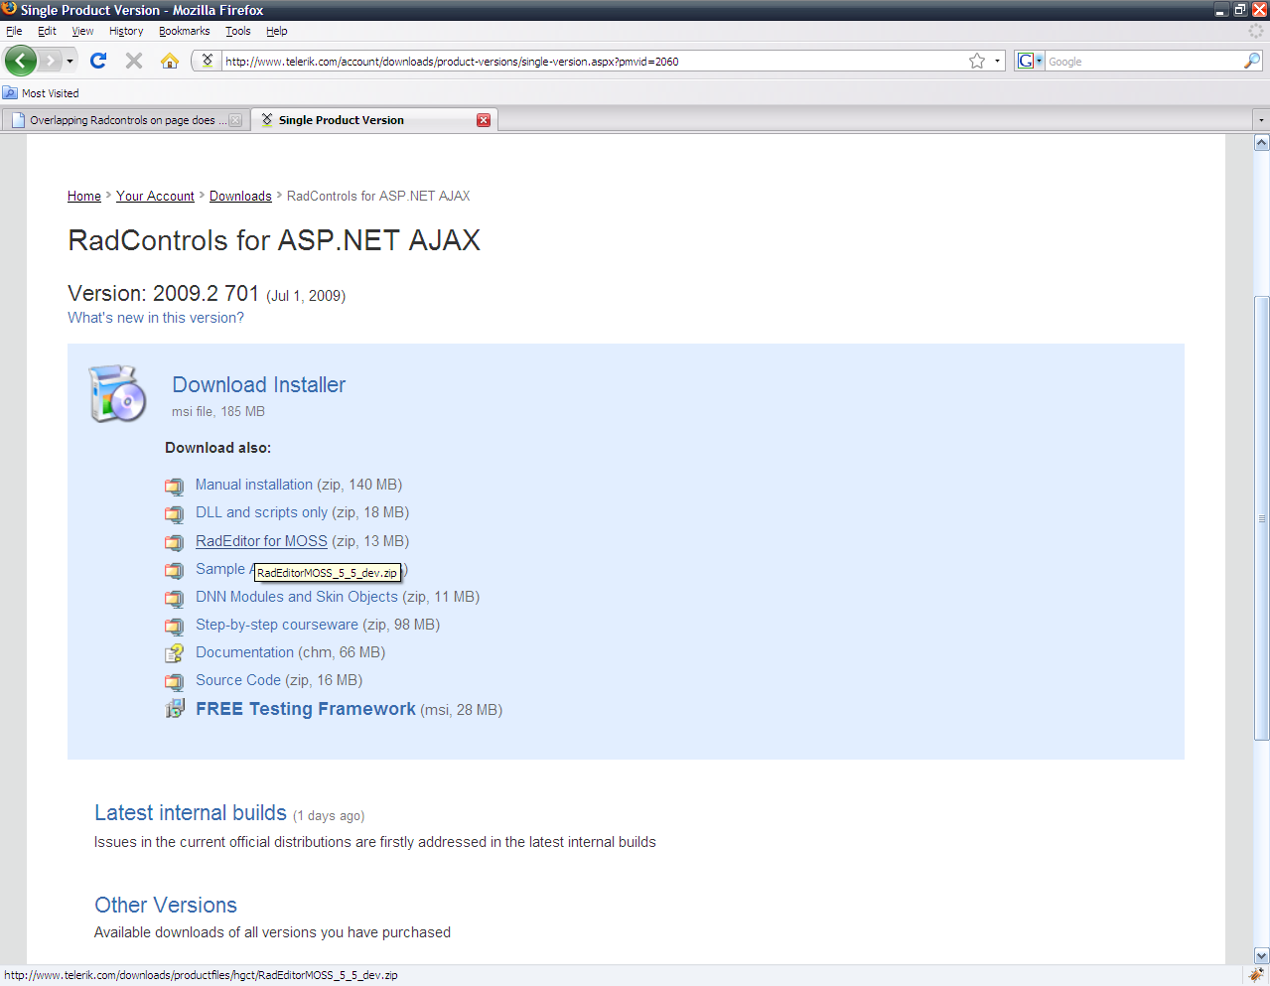Open the Most Visited bookmarks folder
This screenshot has width=1270, height=986.
[41, 93]
